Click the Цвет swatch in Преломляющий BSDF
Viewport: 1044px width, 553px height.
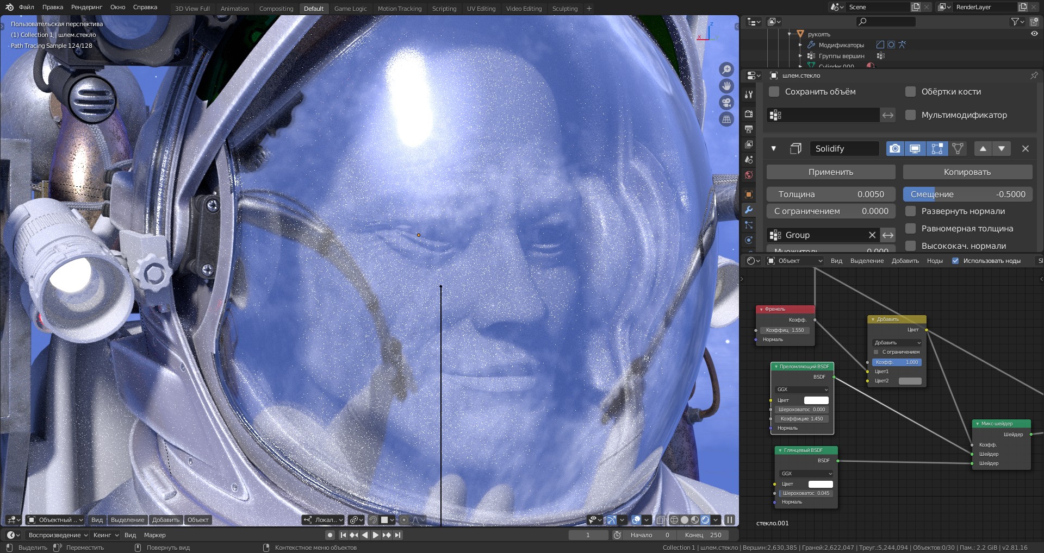(x=816, y=400)
